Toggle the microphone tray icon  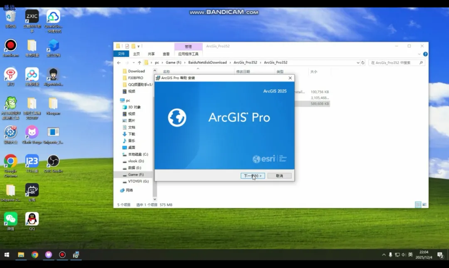tap(390, 255)
